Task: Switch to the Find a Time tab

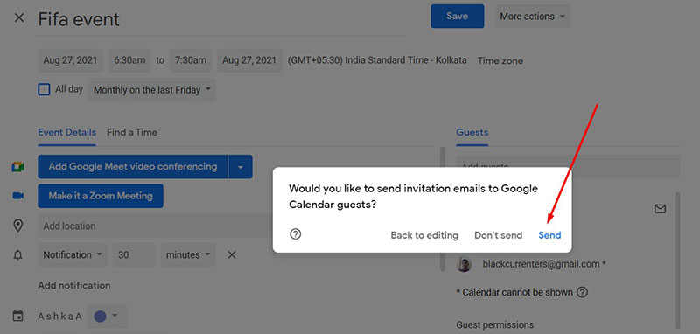Action: coord(132,132)
